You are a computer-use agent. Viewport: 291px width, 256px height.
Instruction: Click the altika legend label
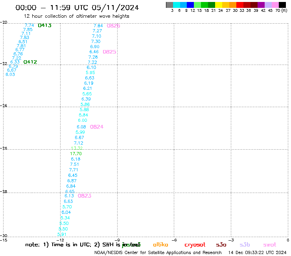tap(160, 245)
